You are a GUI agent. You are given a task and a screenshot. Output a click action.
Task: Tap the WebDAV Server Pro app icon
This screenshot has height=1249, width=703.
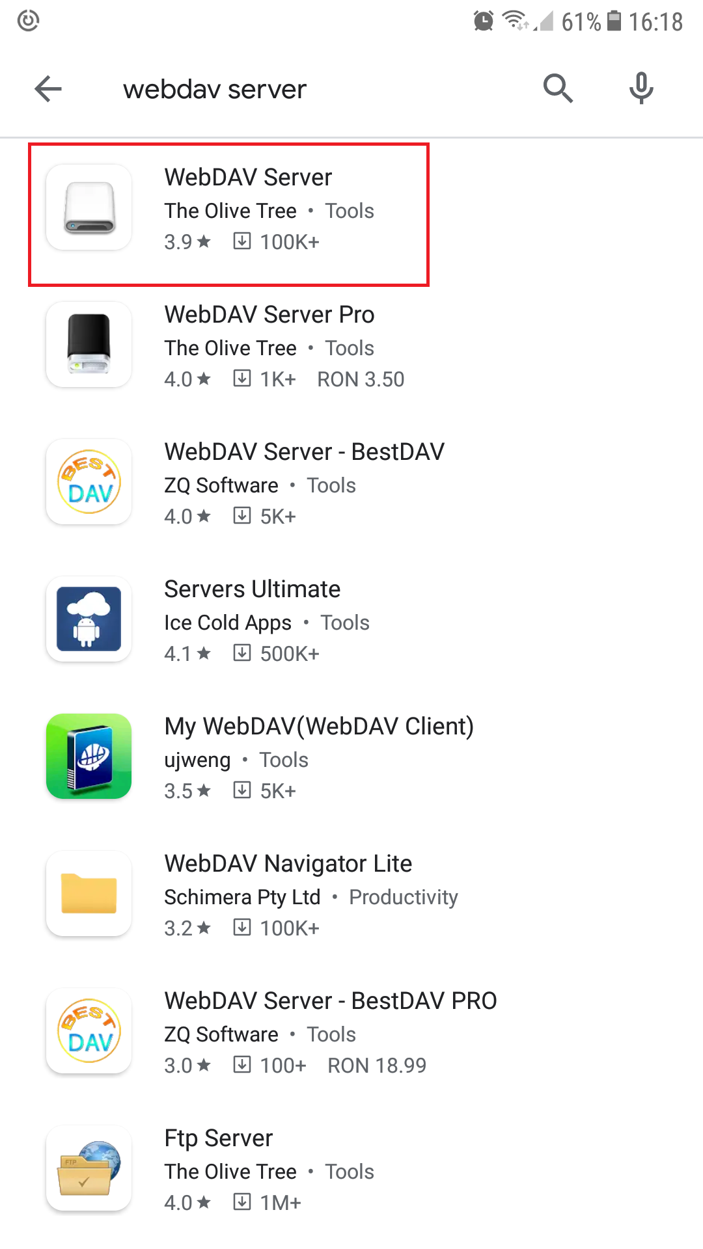click(88, 345)
